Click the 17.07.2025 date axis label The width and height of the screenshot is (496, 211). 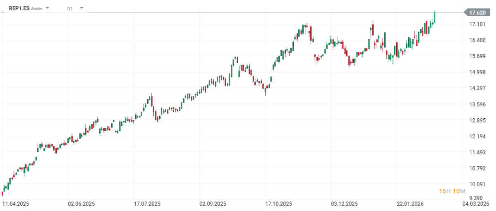pyautogui.click(x=147, y=204)
